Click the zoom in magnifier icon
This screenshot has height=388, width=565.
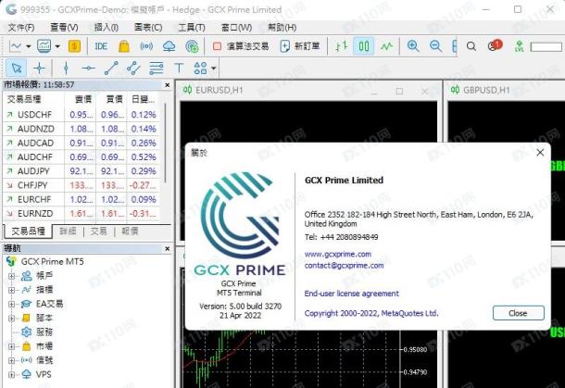(413, 46)
